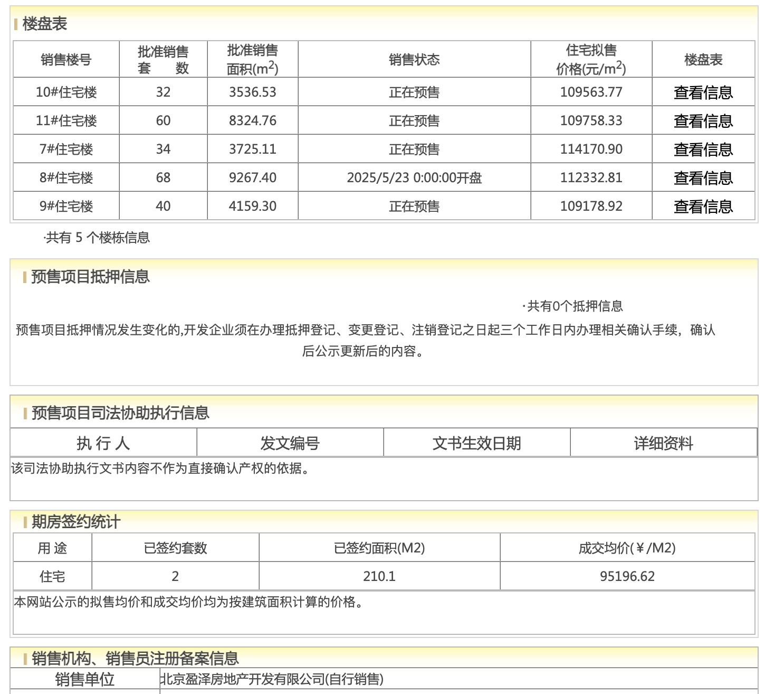Click the 住宅 usage cell
This screenshot has width=765, height=694.
pos(52,576)
